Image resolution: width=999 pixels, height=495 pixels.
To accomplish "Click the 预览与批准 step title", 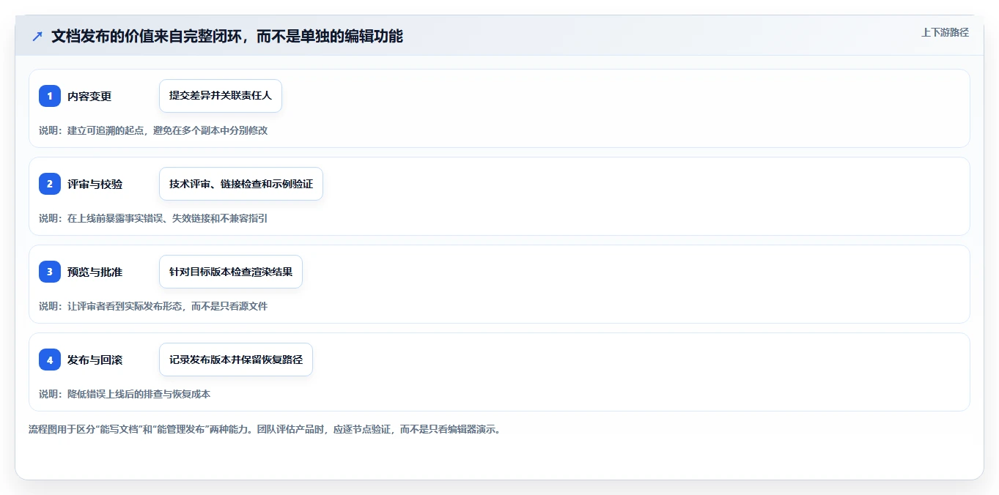I will [x=95, y=272].
